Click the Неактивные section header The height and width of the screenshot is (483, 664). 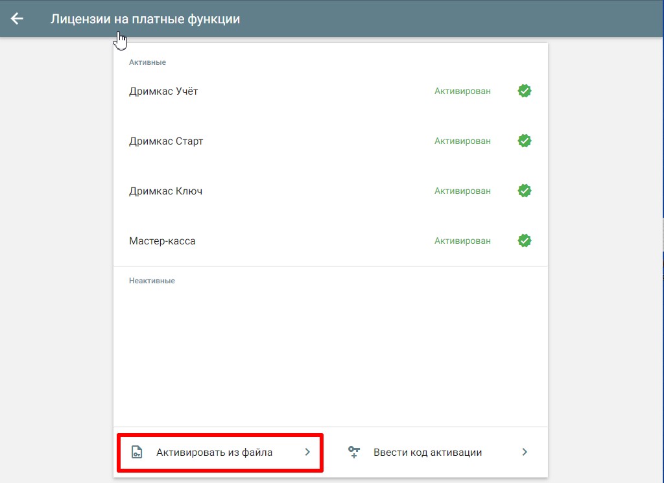(152, 281)
